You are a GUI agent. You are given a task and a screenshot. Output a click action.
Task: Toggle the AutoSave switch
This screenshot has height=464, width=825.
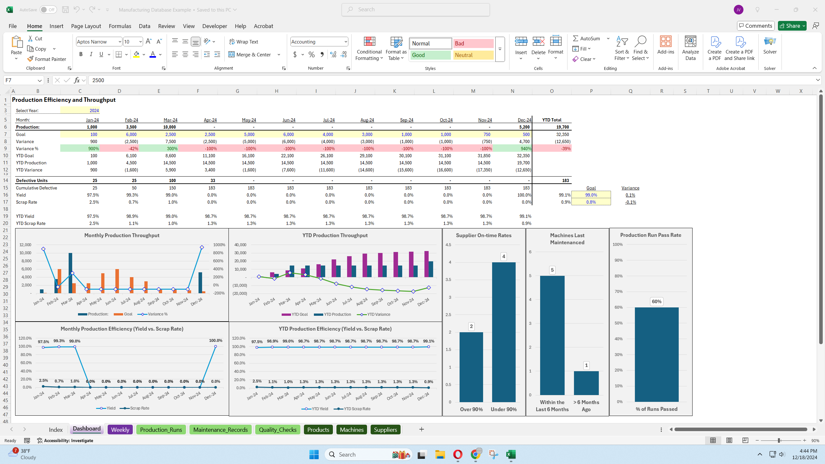pyautogui.click(x=48, y=10)
